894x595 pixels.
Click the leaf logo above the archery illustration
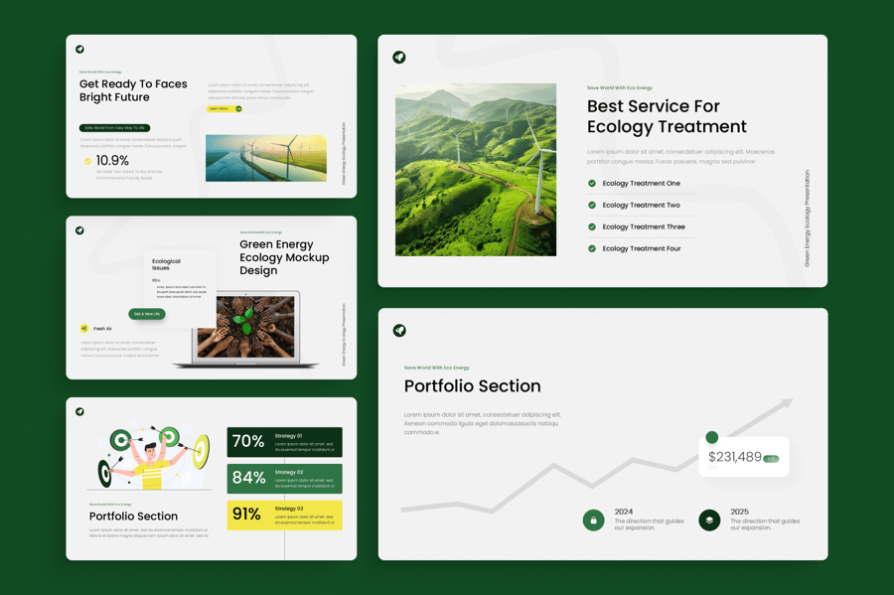click(80, 411)
